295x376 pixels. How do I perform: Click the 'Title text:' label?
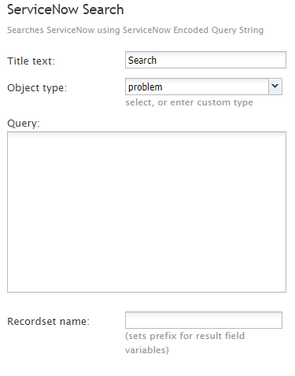pyautogui.click(x=31, y=61)
